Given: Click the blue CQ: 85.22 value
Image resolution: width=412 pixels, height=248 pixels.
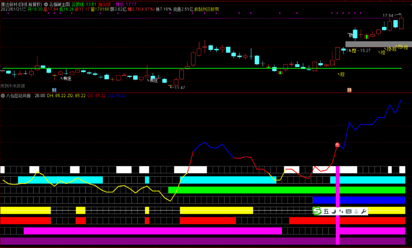Looking at the screenshot, I should coord(117,96).
